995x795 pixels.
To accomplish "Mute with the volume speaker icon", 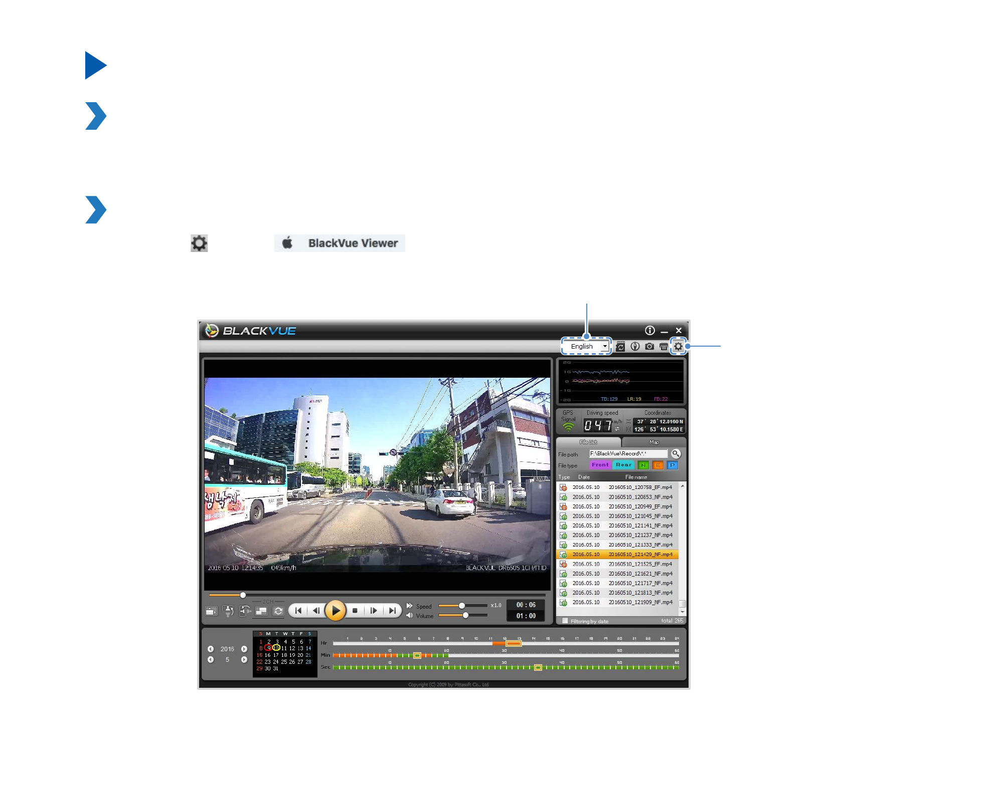I will 410,616.
